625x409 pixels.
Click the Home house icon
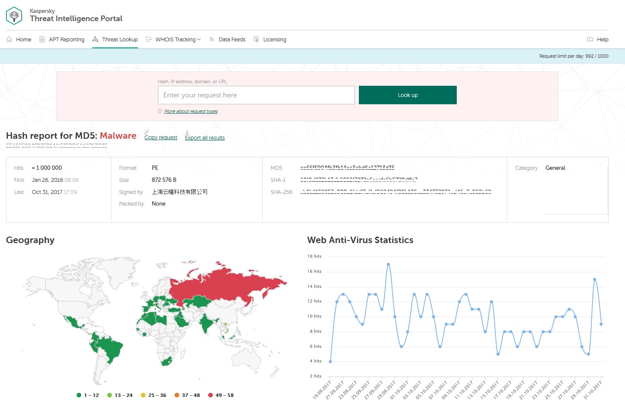(x=9, y=39)
